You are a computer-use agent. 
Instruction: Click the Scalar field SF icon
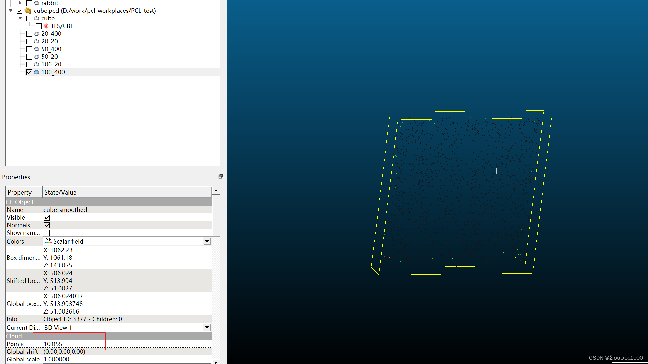pos(49,241)
